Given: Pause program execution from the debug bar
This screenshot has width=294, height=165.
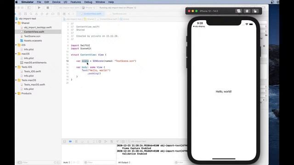Looking at the screenshot, I should (76, 142).
